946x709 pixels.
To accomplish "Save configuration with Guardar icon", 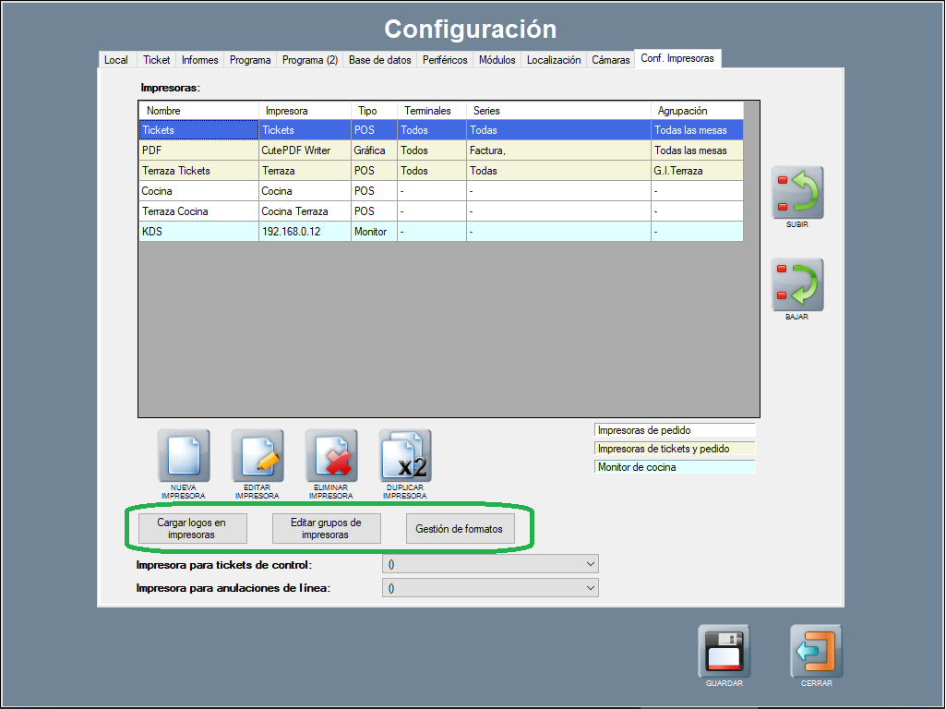I will coord(724,652).
